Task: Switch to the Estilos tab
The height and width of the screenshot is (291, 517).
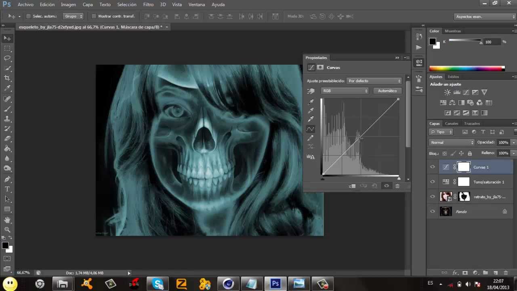Action: click(453, 77)
